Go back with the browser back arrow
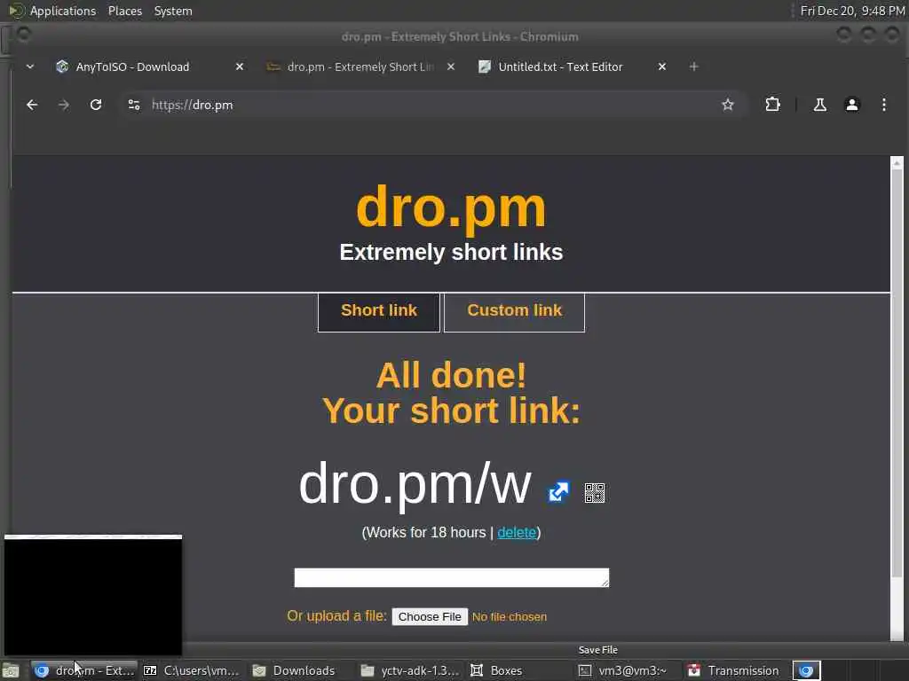 coord(32,105)
